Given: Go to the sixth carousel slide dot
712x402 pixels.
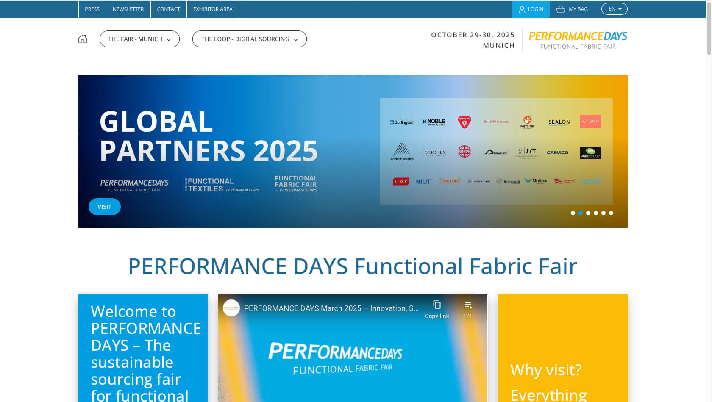Looking at the screenshot, I should [x=611, y=213].
